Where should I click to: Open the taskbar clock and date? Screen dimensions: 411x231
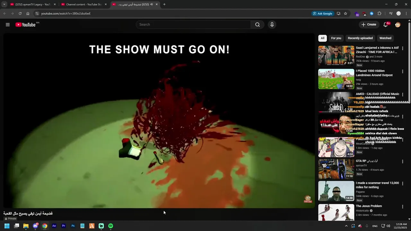[401, 226]
